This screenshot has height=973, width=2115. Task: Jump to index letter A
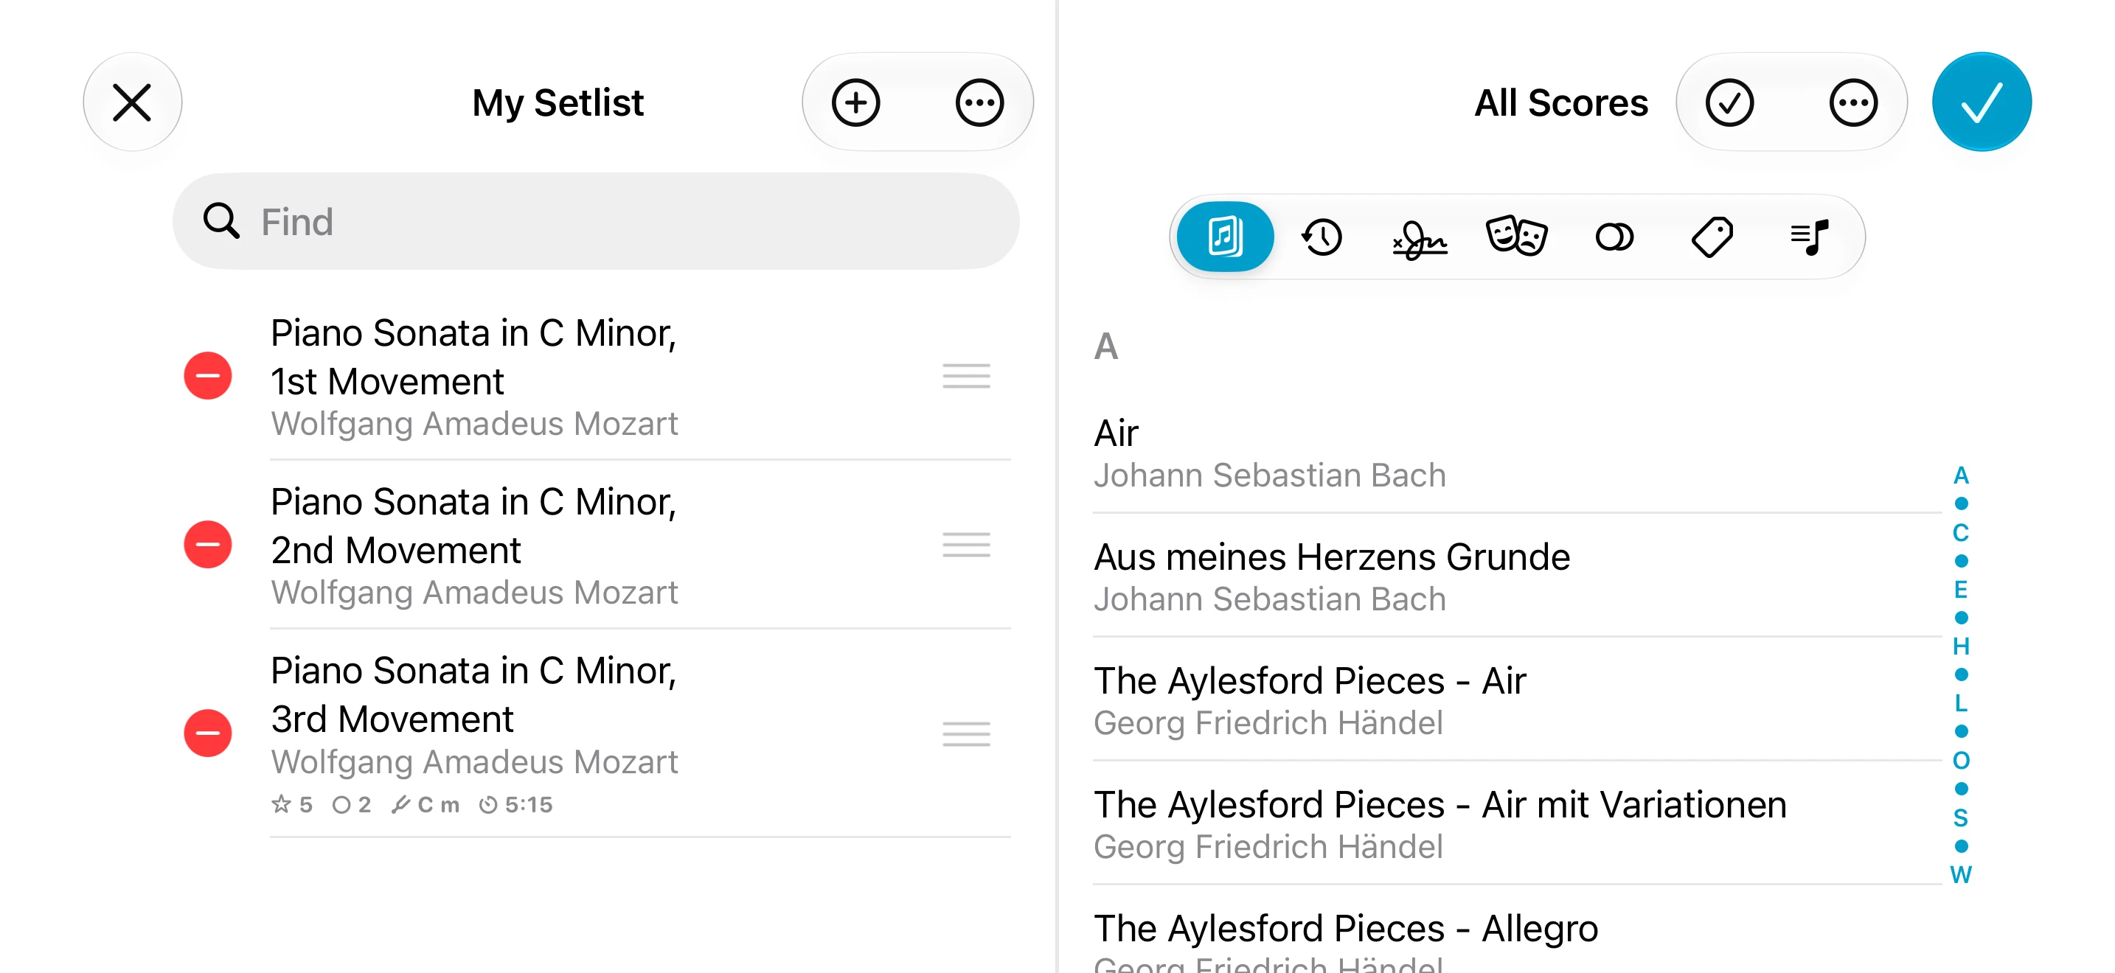1961,475
